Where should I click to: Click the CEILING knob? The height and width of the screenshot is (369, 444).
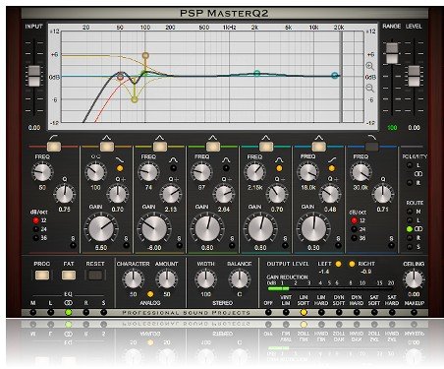(414, 279)
